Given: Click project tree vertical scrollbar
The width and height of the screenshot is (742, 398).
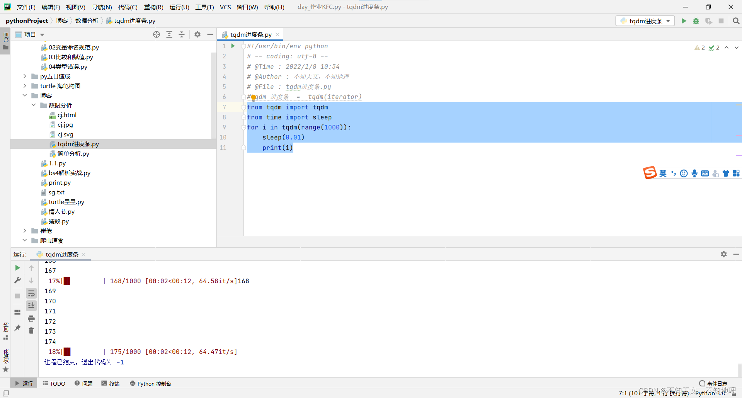Looking at the screenshot, I should pyautogui.click(x=213, y=95).
